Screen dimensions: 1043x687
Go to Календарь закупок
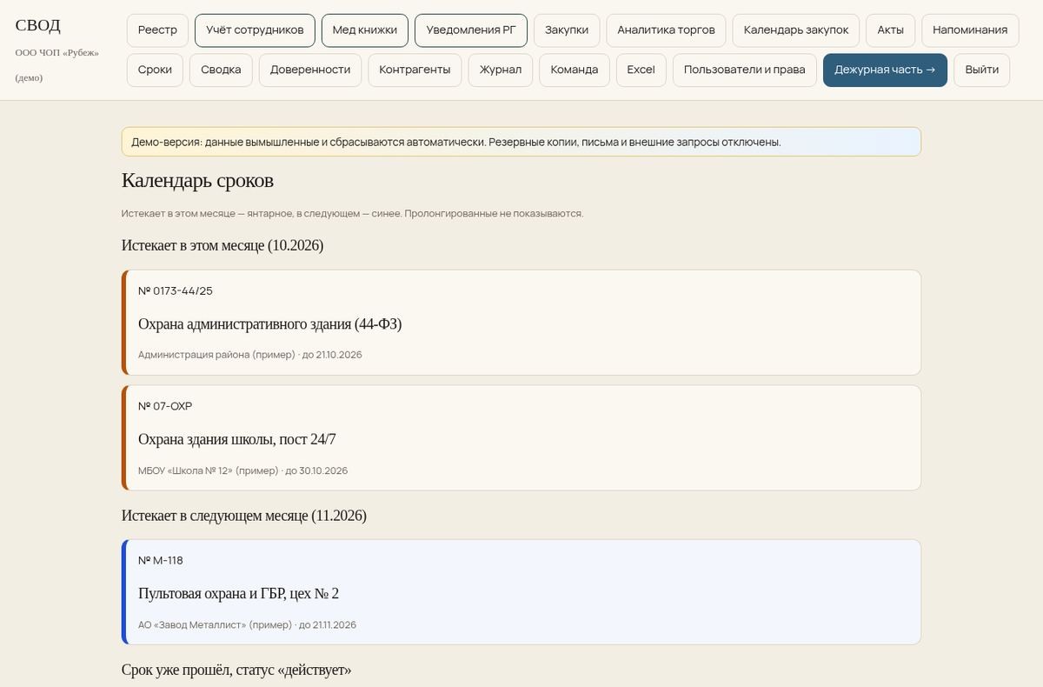796,30
